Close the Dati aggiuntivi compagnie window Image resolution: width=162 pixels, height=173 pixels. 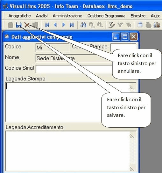134,37
